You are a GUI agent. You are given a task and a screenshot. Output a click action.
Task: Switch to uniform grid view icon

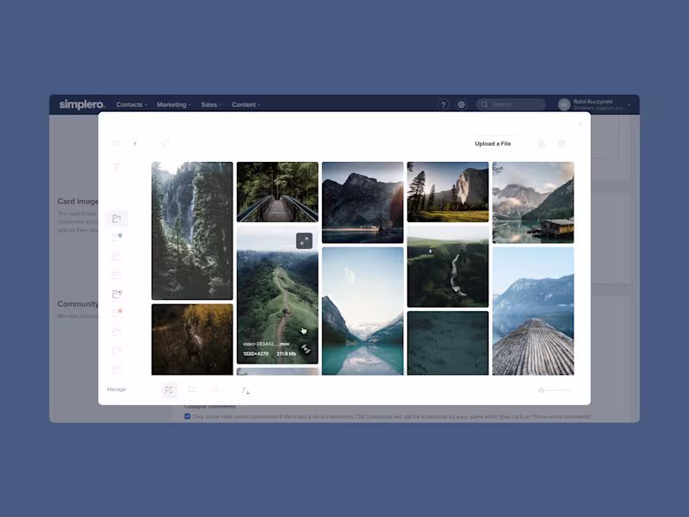(191, 390)
